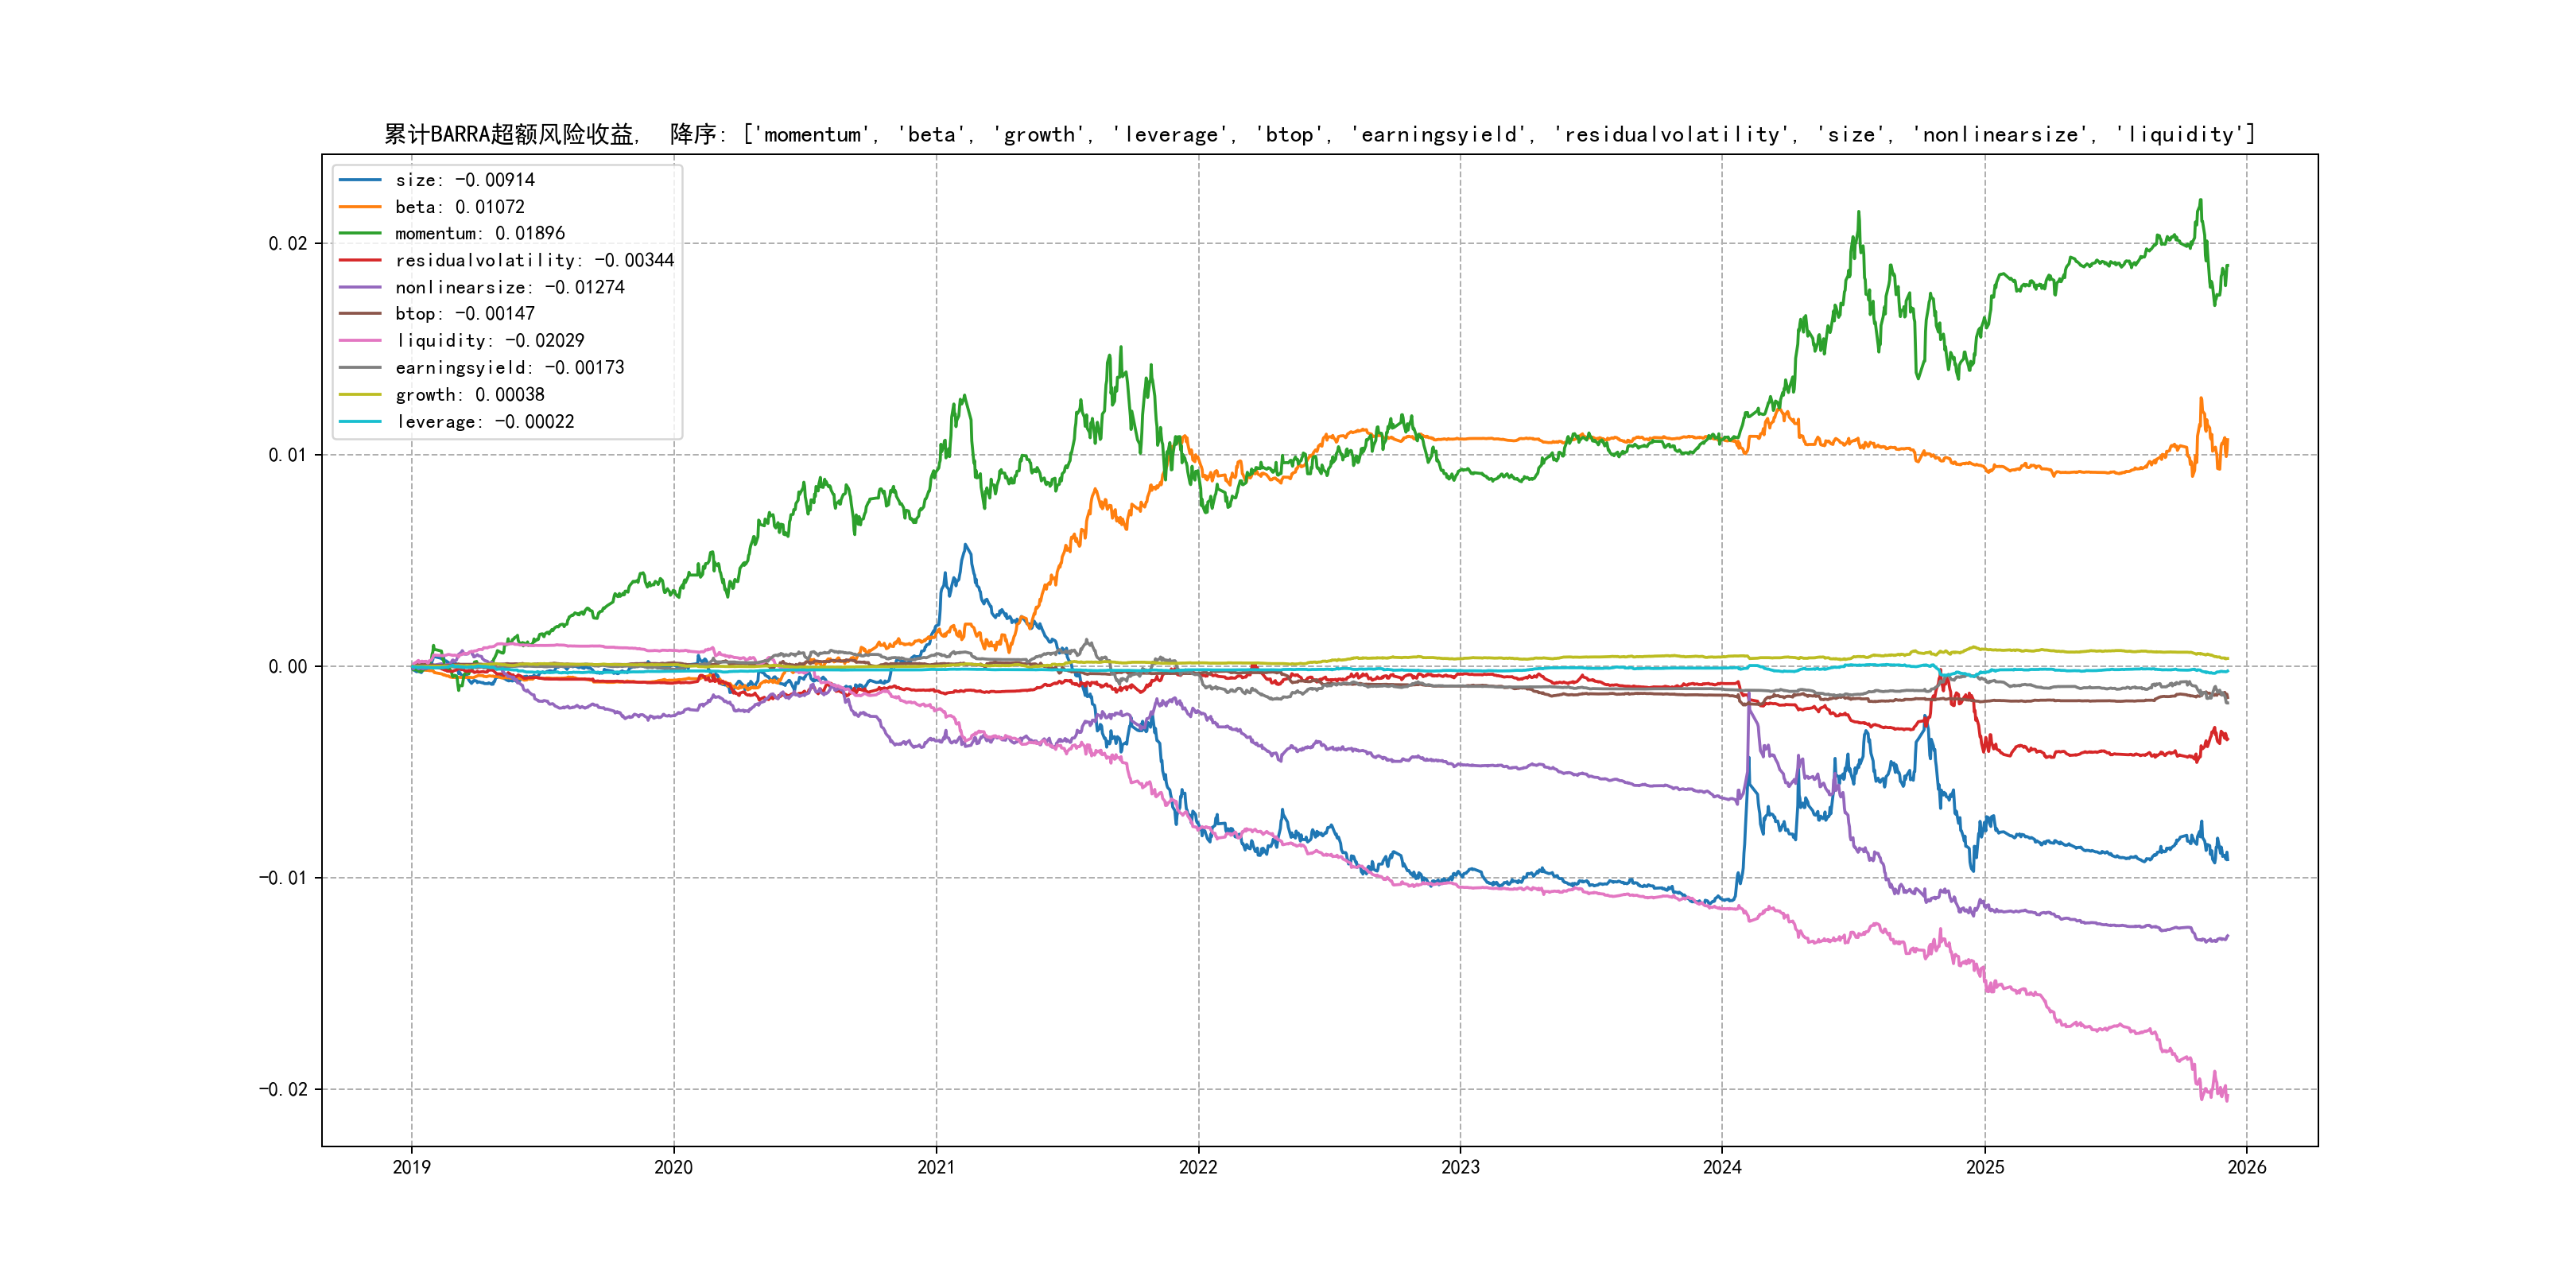This screenshot has width=2576, height=1288.
Task: Select the 'beta: 0.01072' legend label
Action: (460, 207)
